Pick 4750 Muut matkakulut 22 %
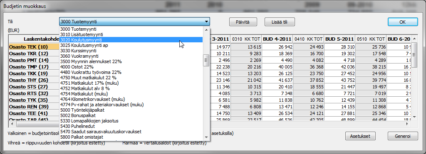The height and width of the screenshot is (154, 426). (131, 78)
